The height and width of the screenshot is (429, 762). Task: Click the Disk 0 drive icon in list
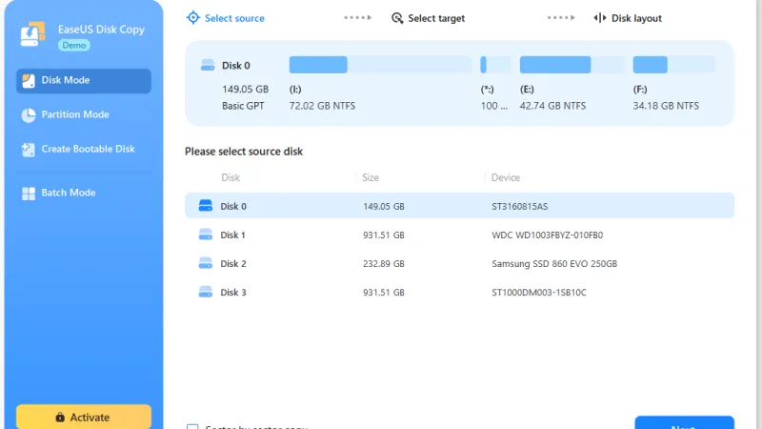tap(206, 205)
